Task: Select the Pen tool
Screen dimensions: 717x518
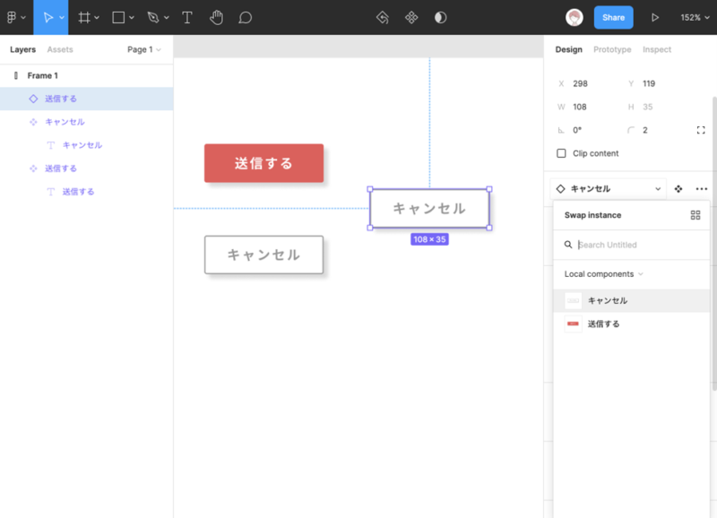Action: (x=153, y=17)
